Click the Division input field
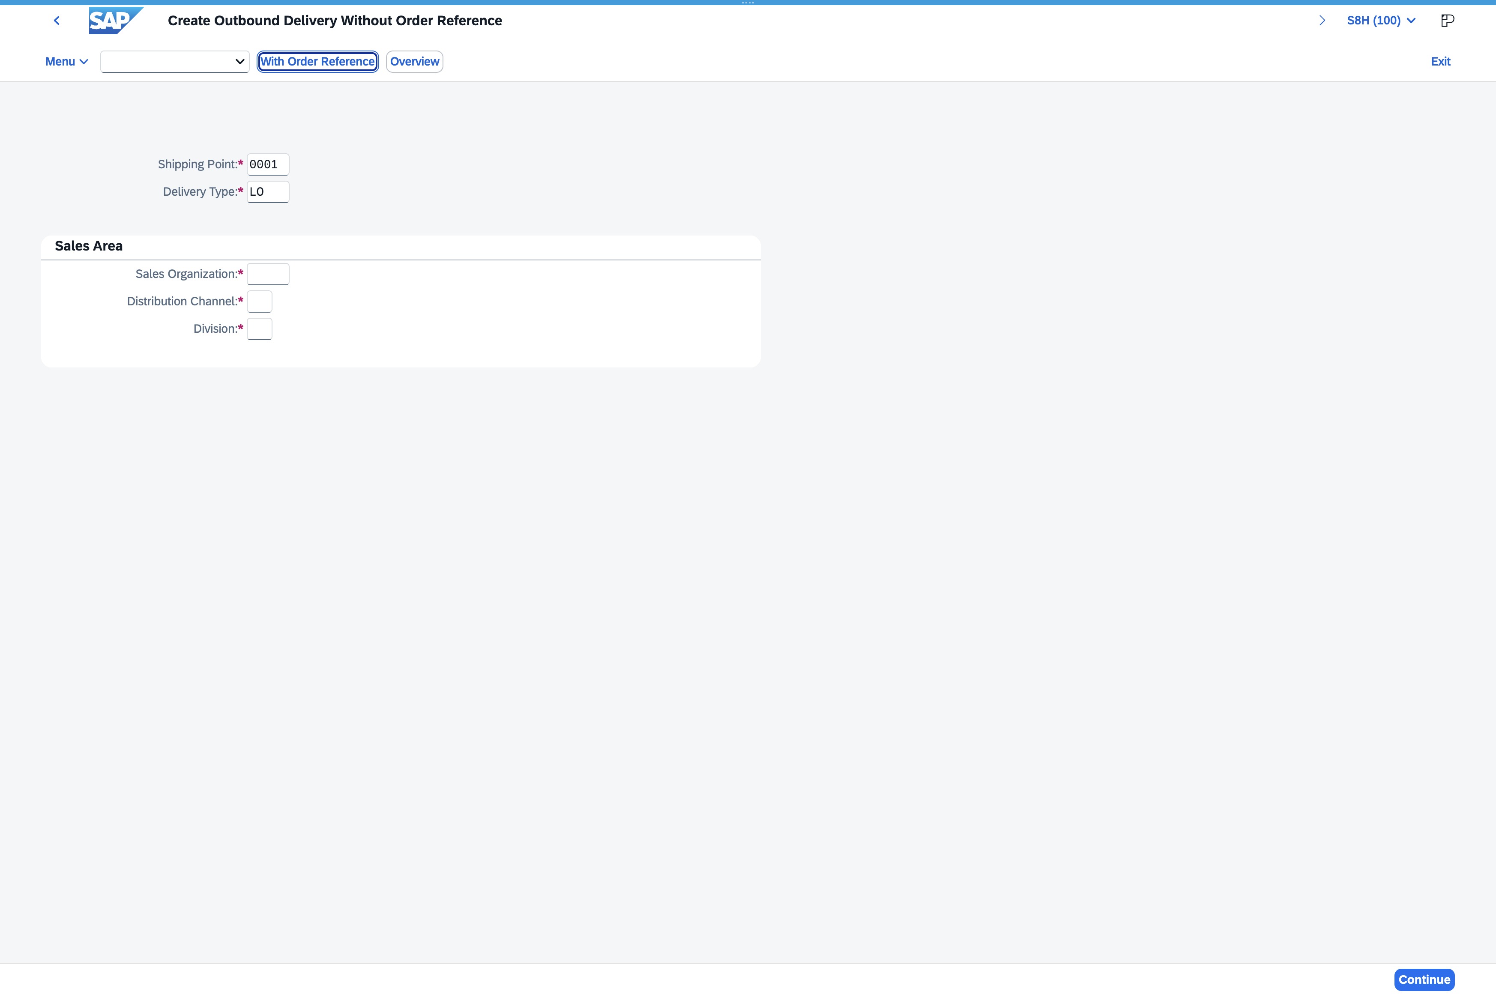The image size is (1496, 997). tap(260, 329)
